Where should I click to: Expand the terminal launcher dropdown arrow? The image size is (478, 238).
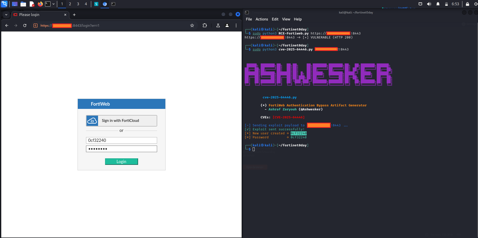tap(54, 4)
